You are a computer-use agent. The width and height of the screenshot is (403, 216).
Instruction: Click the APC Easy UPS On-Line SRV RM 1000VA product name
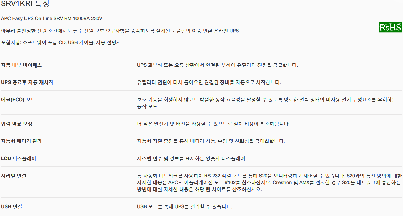click(52, 18)
